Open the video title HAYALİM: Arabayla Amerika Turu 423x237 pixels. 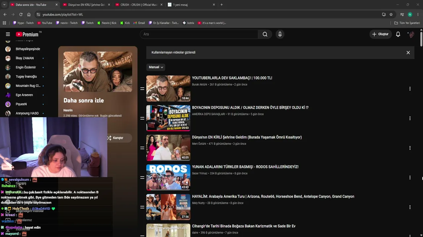(x=273, y=197)
